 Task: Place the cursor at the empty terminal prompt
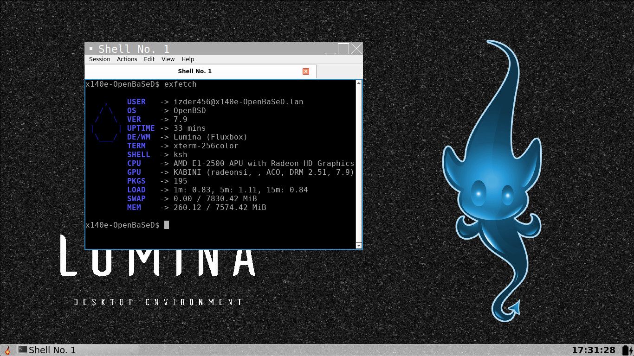[167, 225]
